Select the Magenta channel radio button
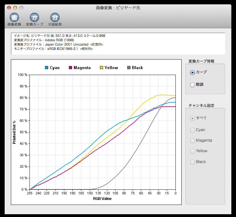The width and height of the screenshot is (236, 217). point(193,140)
